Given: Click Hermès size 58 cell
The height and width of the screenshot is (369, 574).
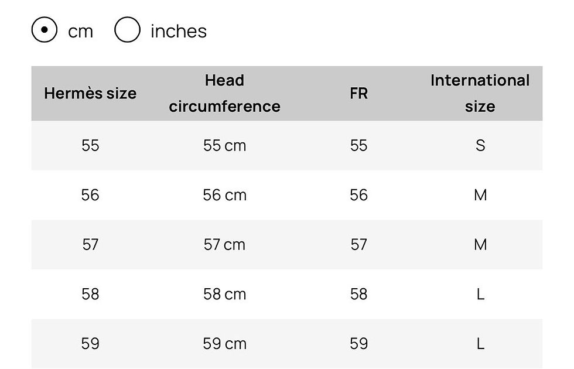Looking at the screenshot, I should coord(90,294).
